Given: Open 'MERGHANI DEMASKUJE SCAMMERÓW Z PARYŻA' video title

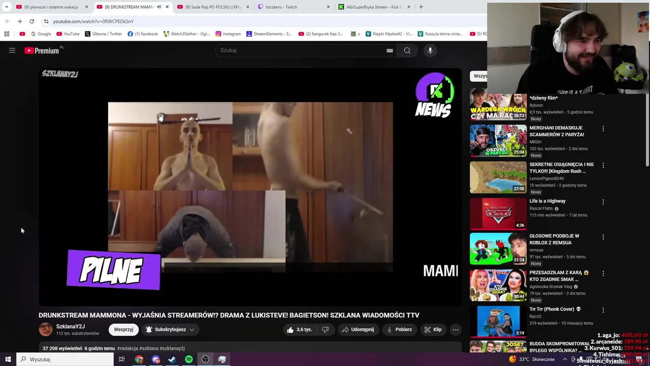Looking at the screenshot, I should pyautogui.click(x=557, y=131).
